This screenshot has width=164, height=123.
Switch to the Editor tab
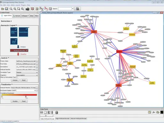point(32,16)
